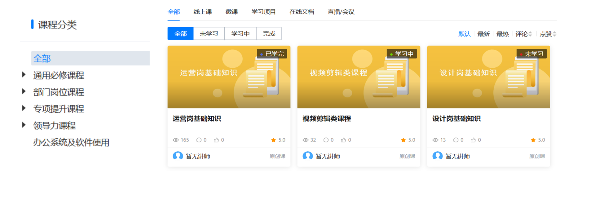The height and width of the screenshot is (206, 595).
Task: Click the views eye icon on 设计岗基础知识 card
Action: (x=435, y=140)
